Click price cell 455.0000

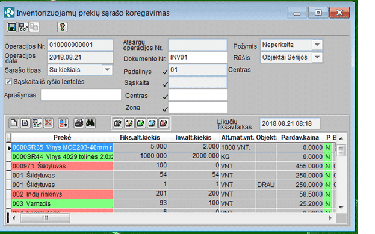click(300, 166)
